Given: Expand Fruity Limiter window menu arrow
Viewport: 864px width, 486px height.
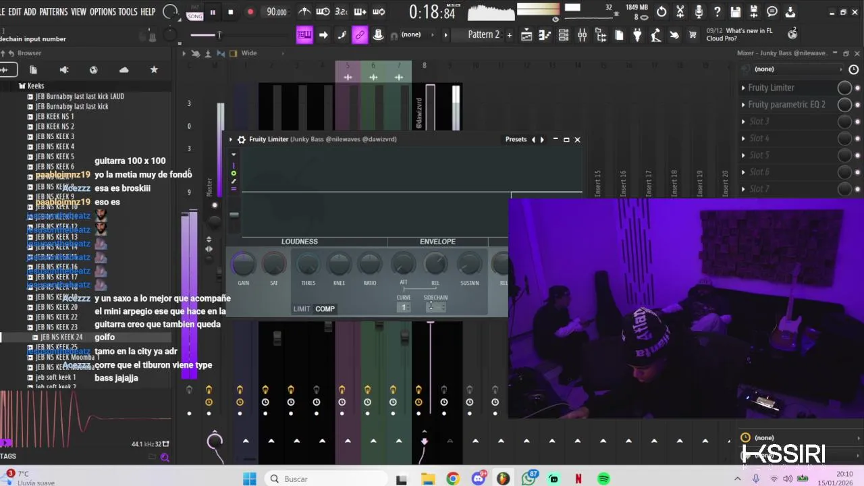Looking at the screenshot, I should coord(231,140).
